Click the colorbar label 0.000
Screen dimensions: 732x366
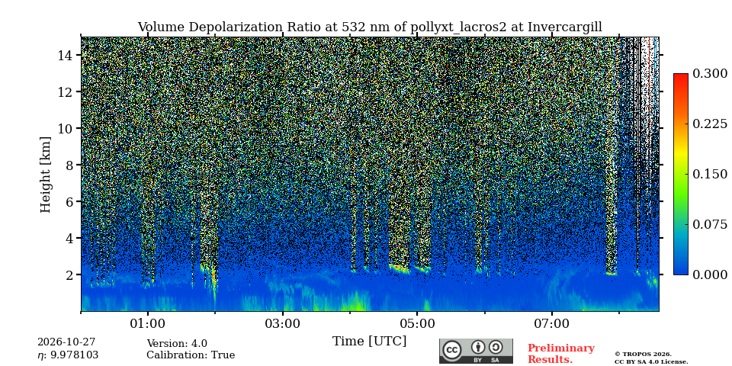coord(710,275)
